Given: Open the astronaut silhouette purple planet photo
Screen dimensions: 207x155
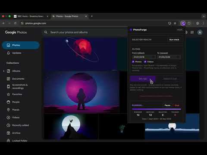Looking at the screenshot, I should [x=82, y=92].
